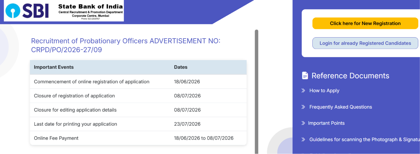Open Login for already Registered Candidates

point(365,43)
